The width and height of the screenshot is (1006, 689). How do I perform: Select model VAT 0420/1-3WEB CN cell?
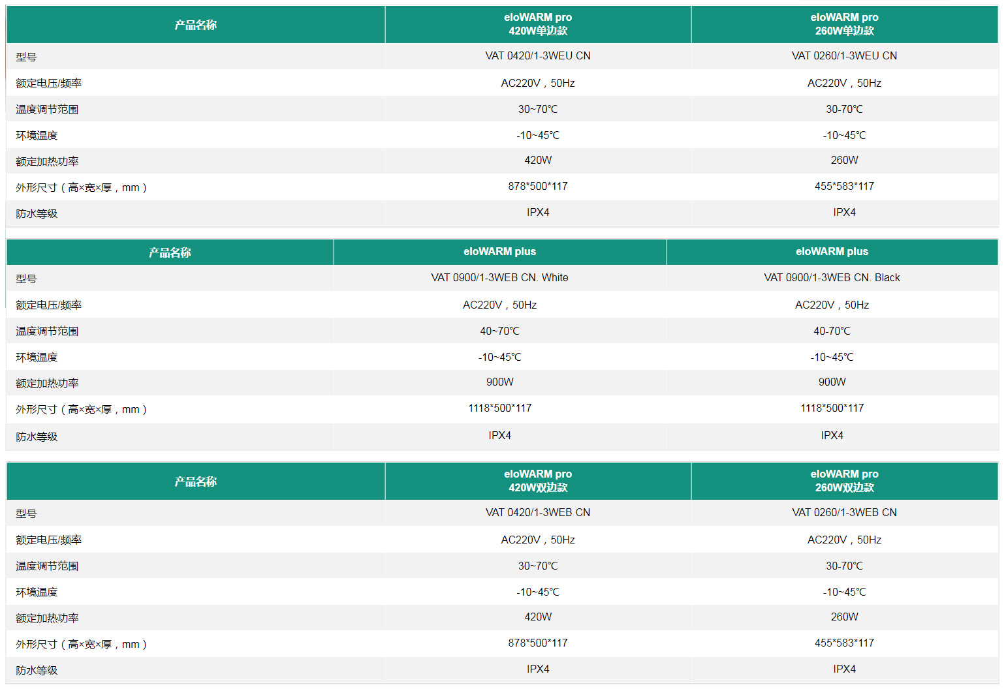538,513
